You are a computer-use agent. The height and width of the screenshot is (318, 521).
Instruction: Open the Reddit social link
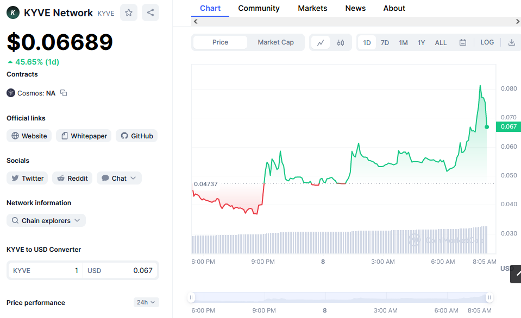click(x=72, y=178)
